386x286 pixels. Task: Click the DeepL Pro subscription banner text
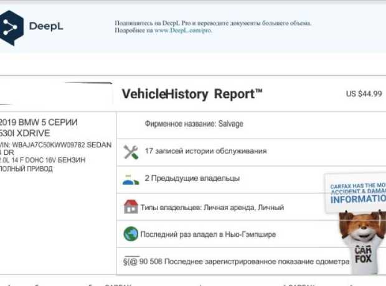[x=213, y=27]
